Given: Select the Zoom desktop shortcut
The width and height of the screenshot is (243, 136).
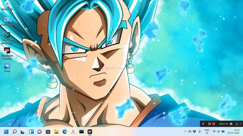Looking at the screenshot, I should (x=7, y=68).
